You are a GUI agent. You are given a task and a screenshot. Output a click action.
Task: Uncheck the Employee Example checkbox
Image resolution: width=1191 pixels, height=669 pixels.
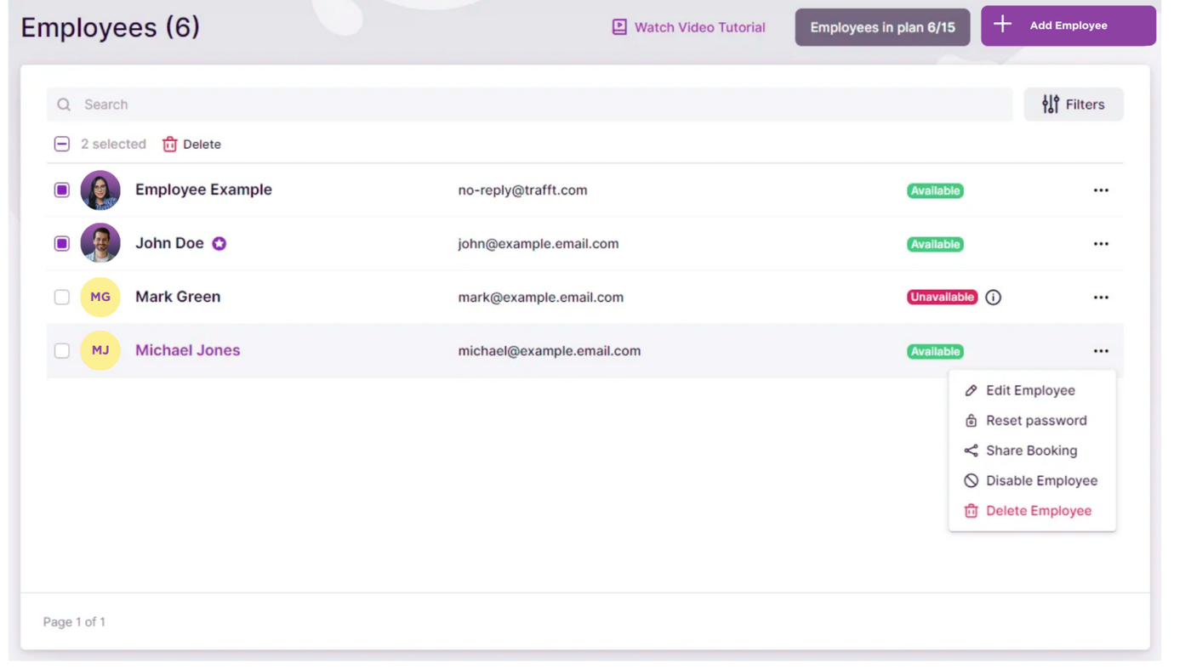(62, 190)
